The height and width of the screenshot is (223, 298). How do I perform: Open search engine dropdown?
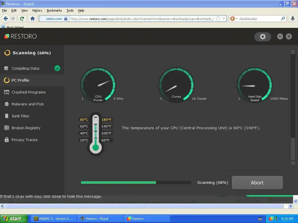pos(234,19)
